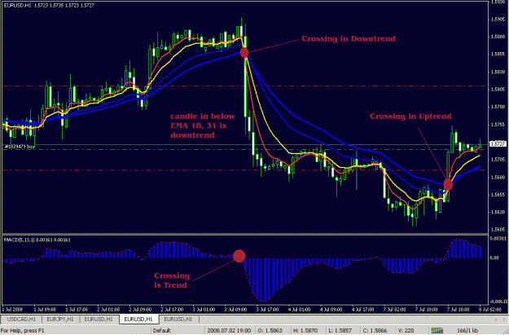Screen dimensions: 509x335
Task: Click the MACD(5,13,1) indicator label
Action: pos(37,240)
